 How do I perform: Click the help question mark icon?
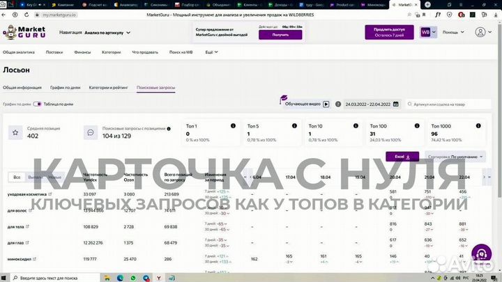pos(337,104)
